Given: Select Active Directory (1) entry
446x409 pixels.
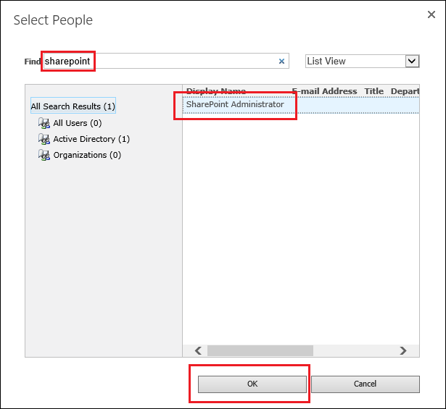Looking at the screenshot, I should (91, 139).
